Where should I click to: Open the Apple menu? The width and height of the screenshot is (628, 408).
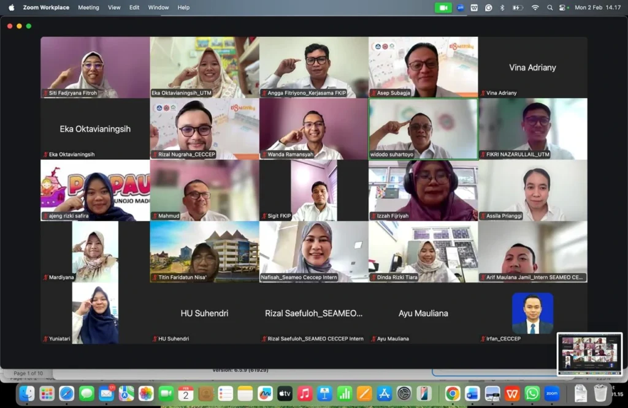[11, 7]
